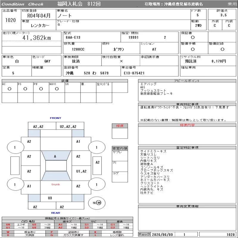Click the circle mark under 保証書
This screenshot has height=238, width=238.
(193, 37)
